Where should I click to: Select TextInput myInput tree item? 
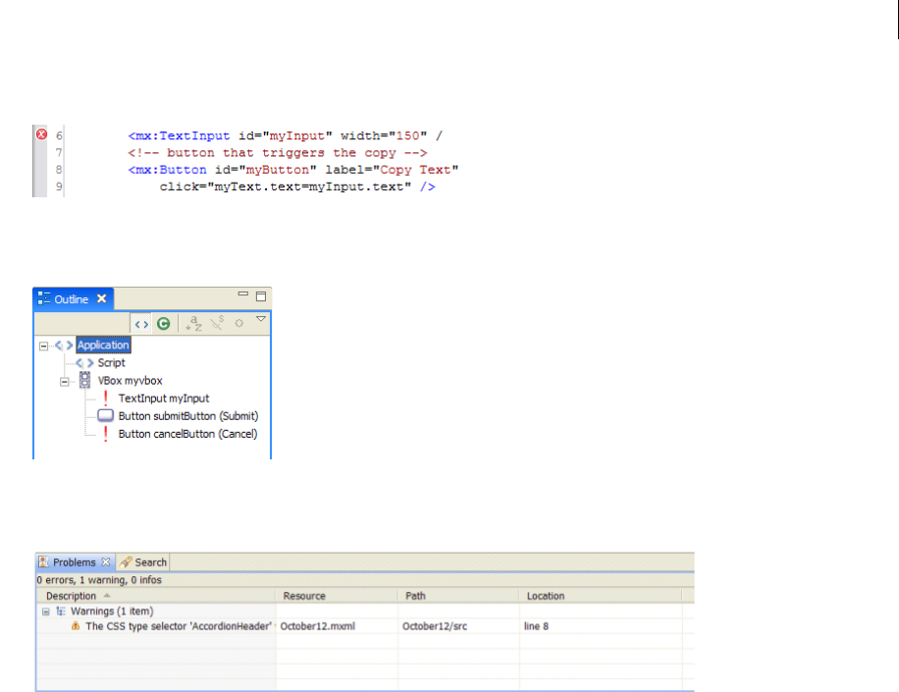click(x=163, y=399)
